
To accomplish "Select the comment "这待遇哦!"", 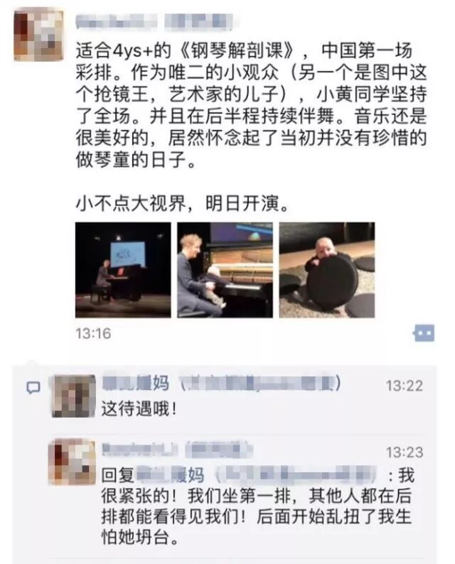I will click(139, 409).
